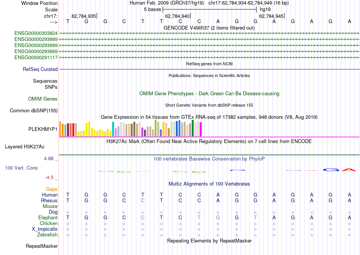Click the hg19 label beside the scale bar
Screen dimensions: 360x255
pyautogui.click(x=265, y=9)
